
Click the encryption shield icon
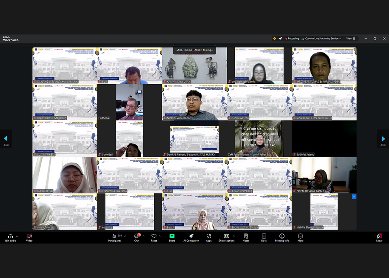[275, 39]
